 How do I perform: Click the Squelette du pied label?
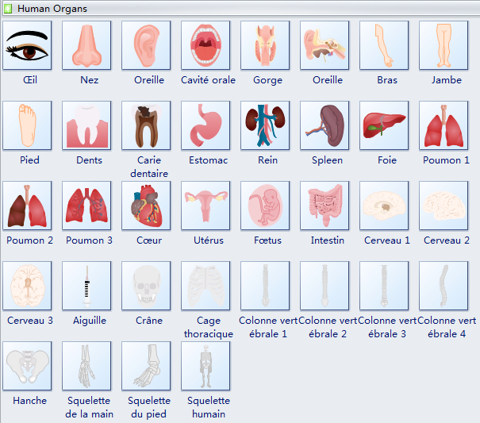coord(149,407)
